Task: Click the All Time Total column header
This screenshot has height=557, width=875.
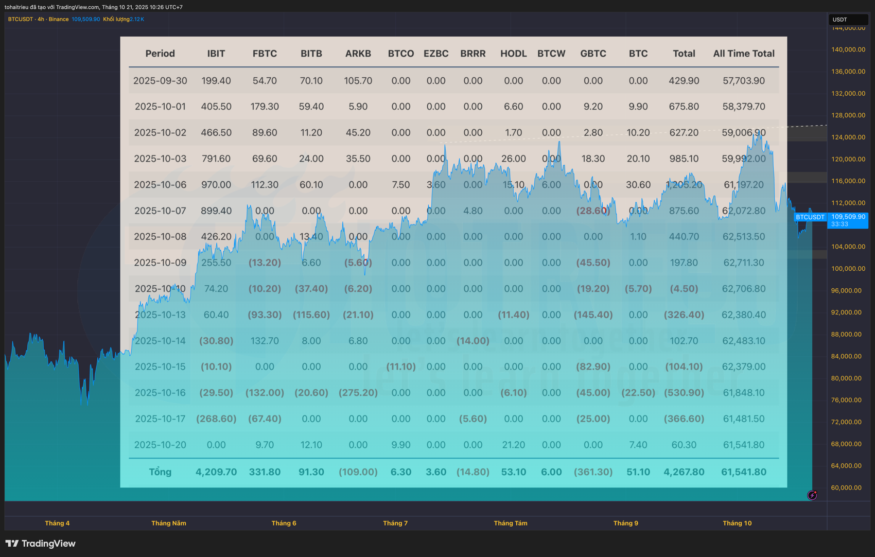Action: click(743, 54)
